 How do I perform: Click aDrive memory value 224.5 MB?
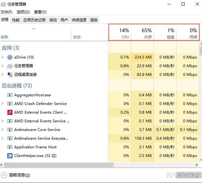point(143,57)
